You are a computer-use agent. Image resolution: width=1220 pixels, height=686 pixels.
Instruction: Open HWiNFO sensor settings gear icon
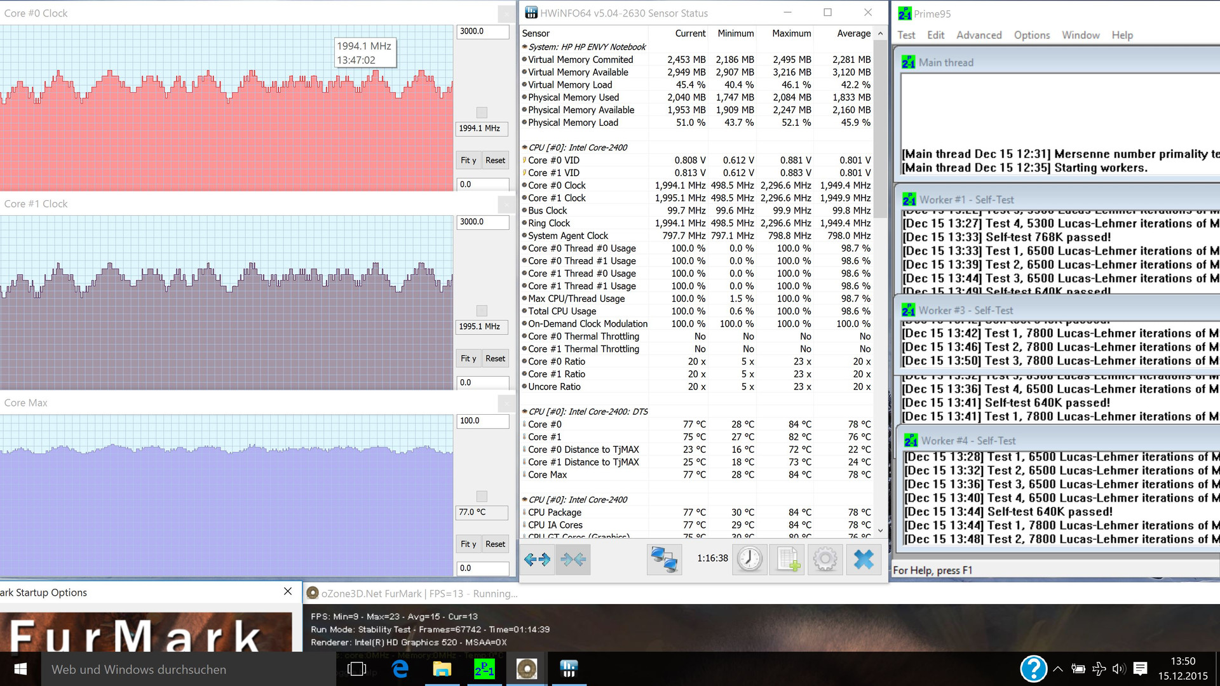(825, 560)
